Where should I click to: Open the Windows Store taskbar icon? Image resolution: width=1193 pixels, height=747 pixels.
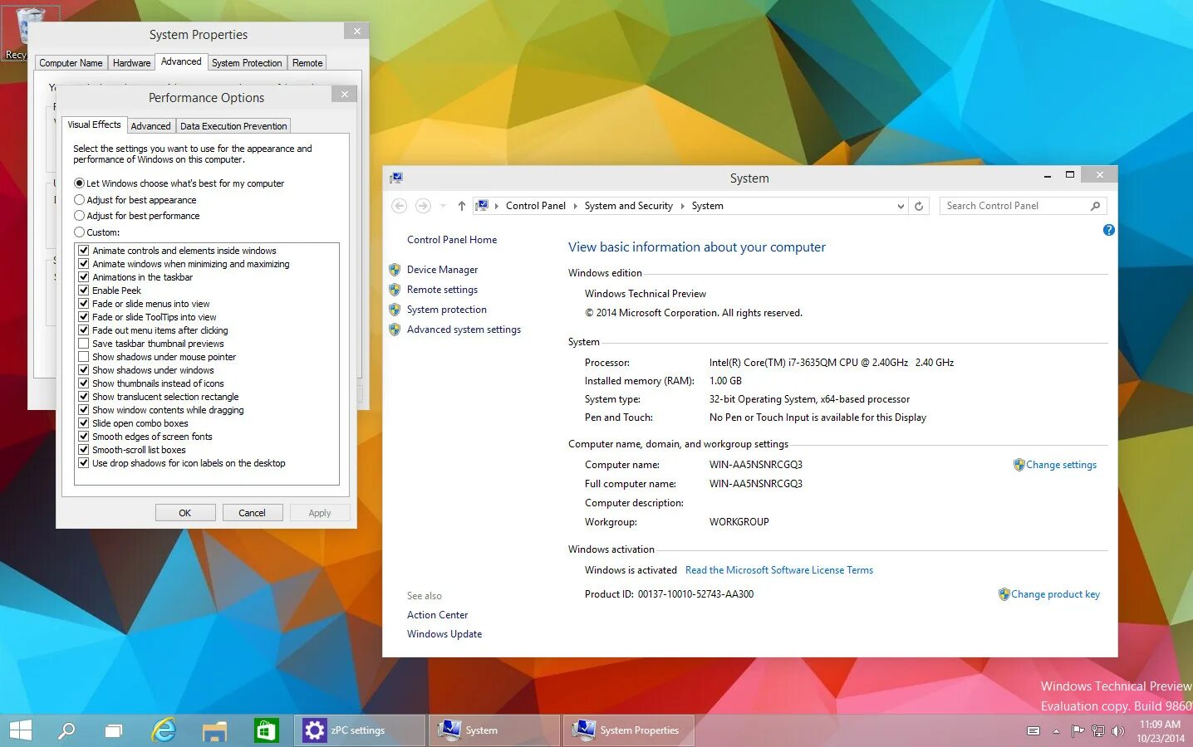pos(266,730)
